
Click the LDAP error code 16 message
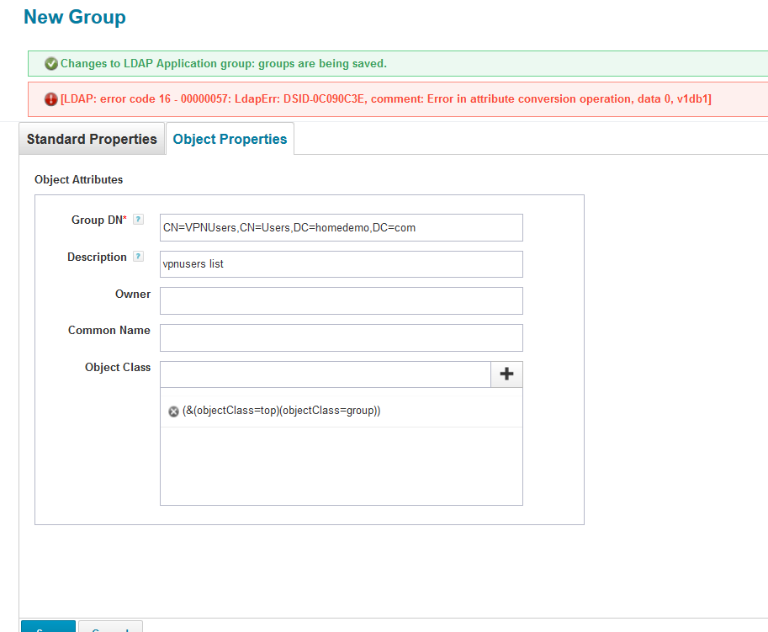pyautogui.click(x=386, y=99)
